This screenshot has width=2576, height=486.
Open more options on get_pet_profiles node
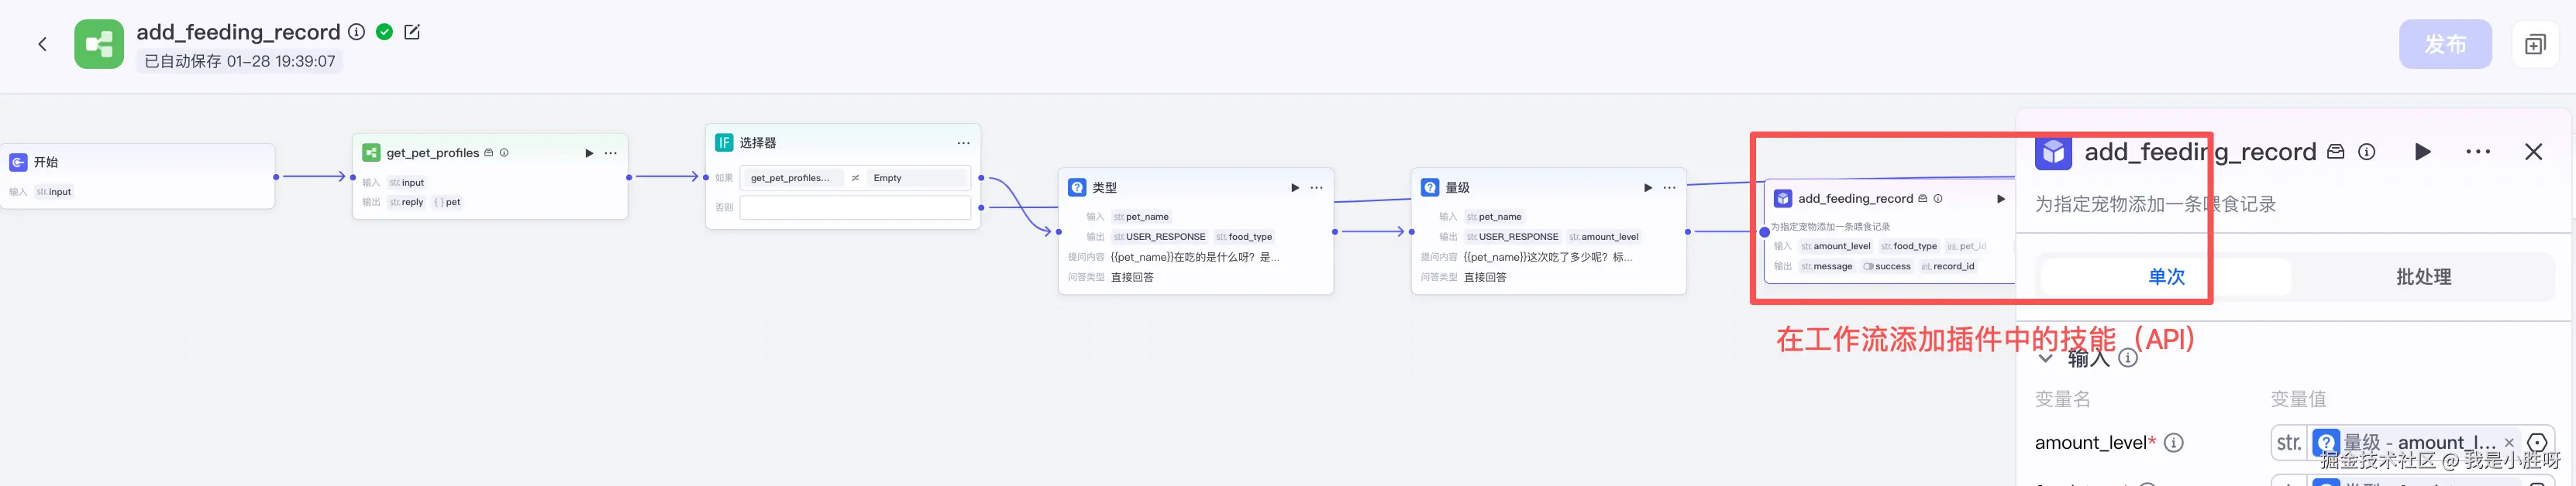point(611,152)
